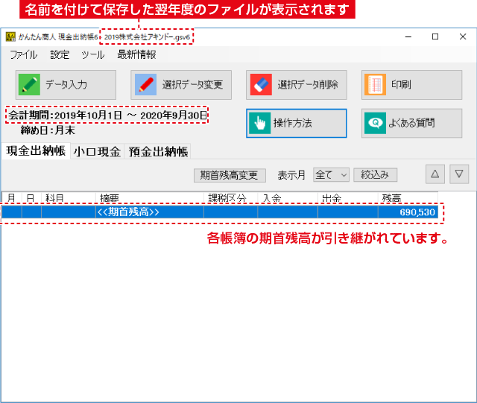
Task: Click the green pencil データ入力 icon
Action: tap(29, 85)
